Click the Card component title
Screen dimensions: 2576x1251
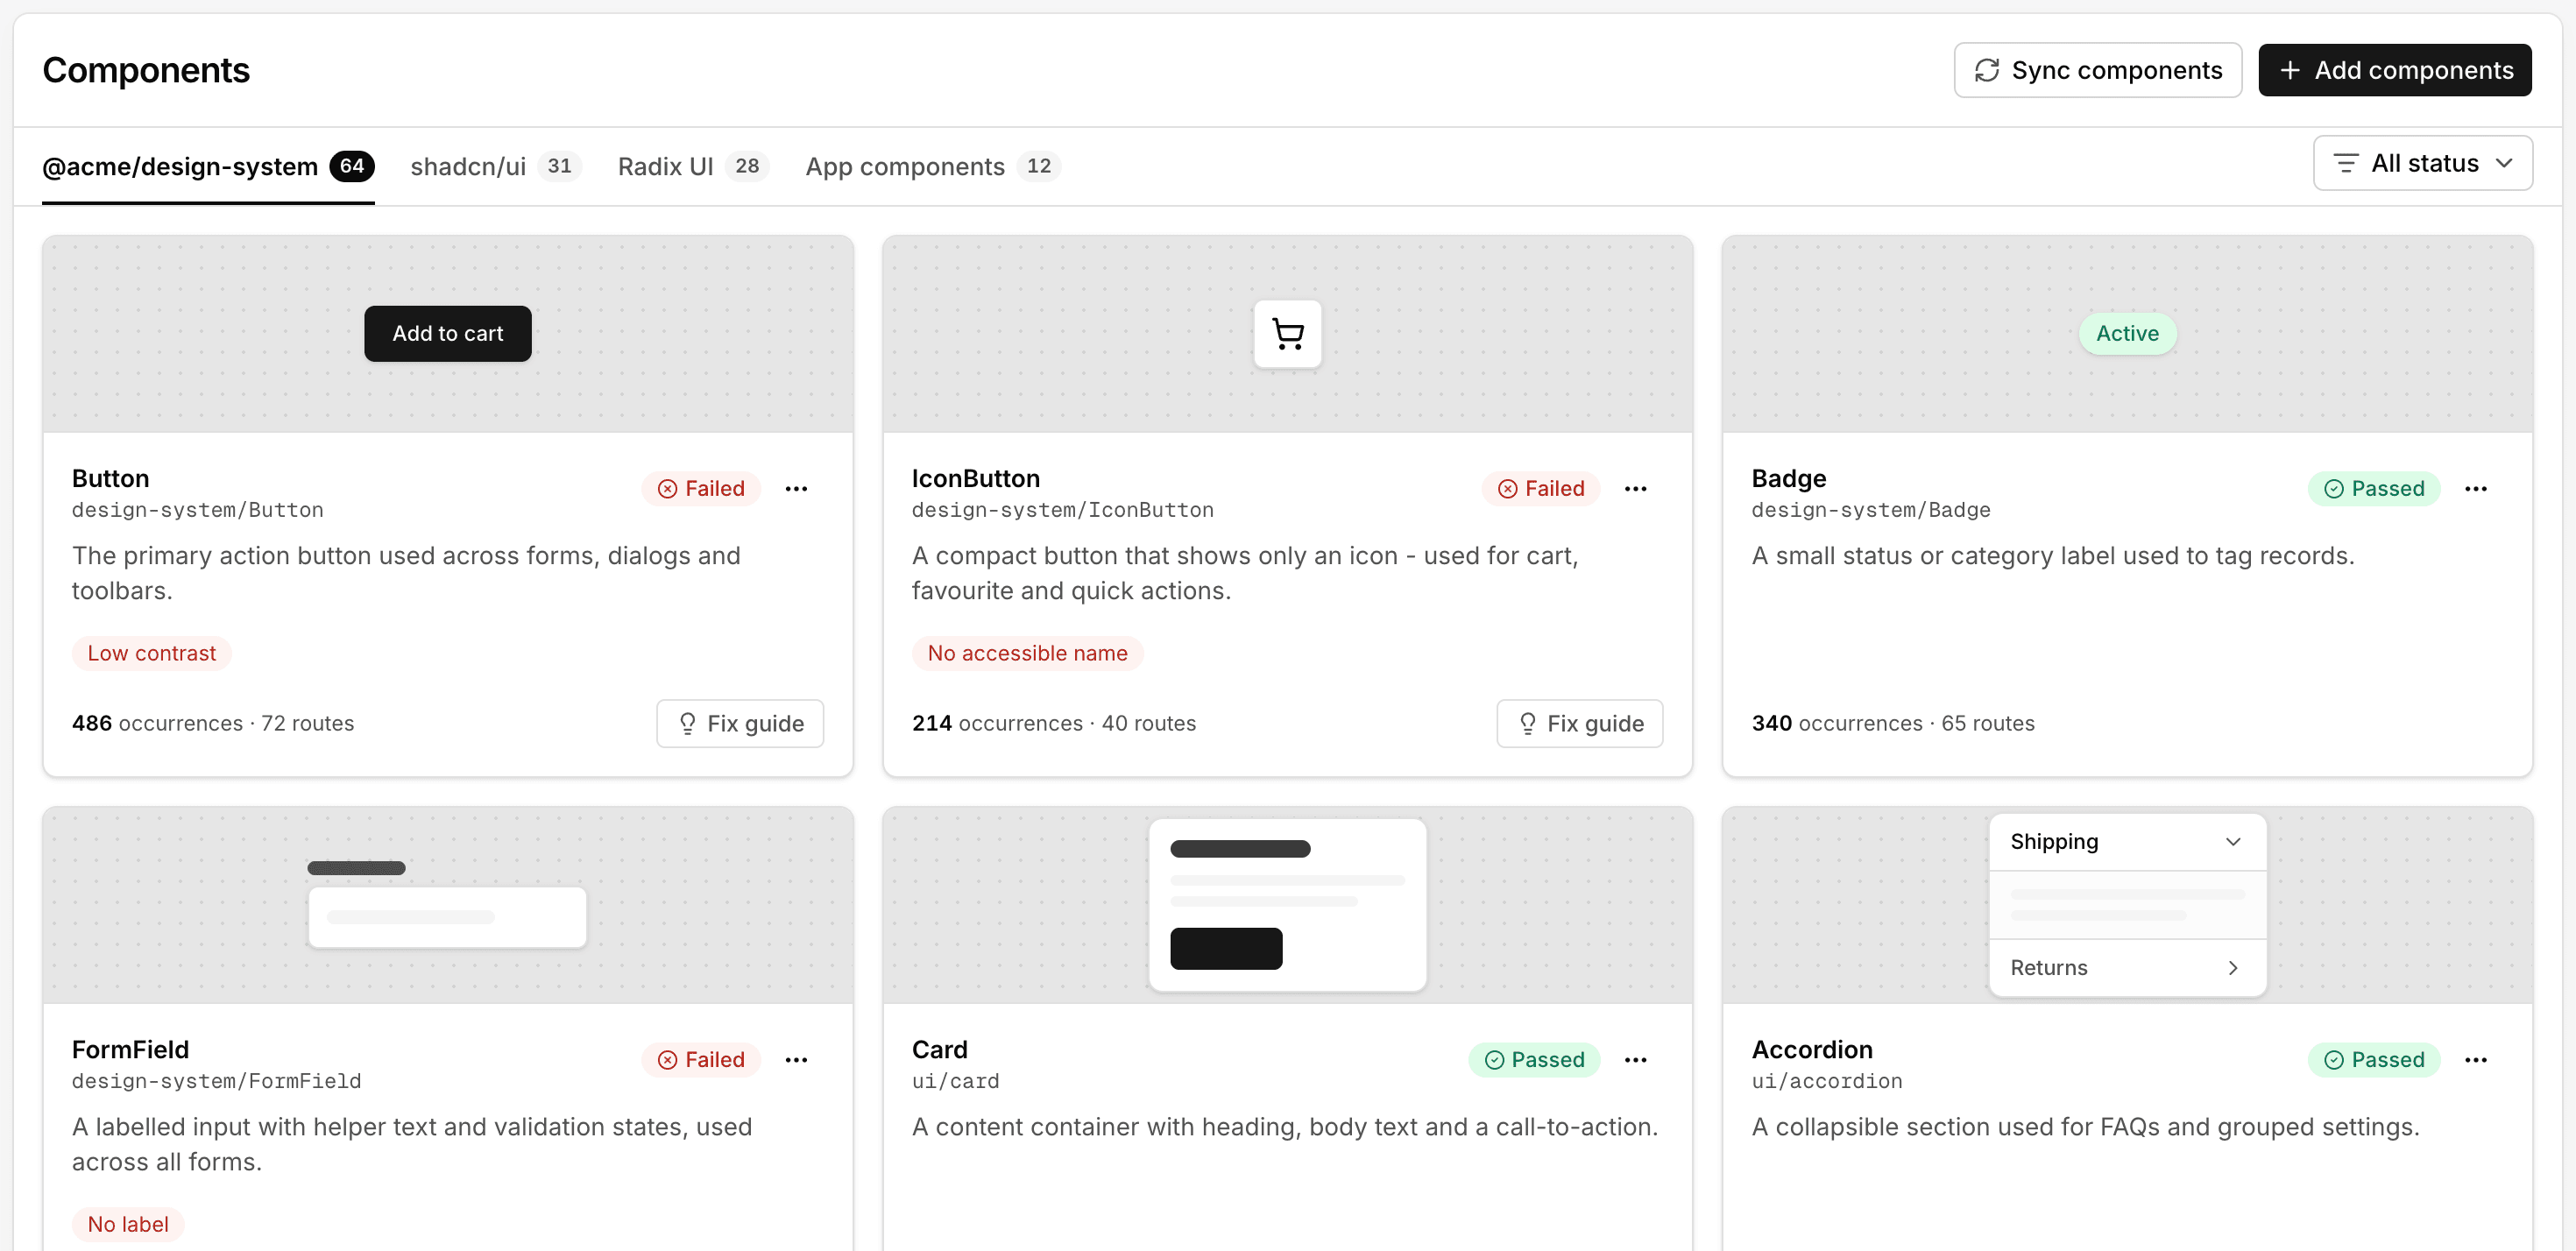click(939, 1049)
